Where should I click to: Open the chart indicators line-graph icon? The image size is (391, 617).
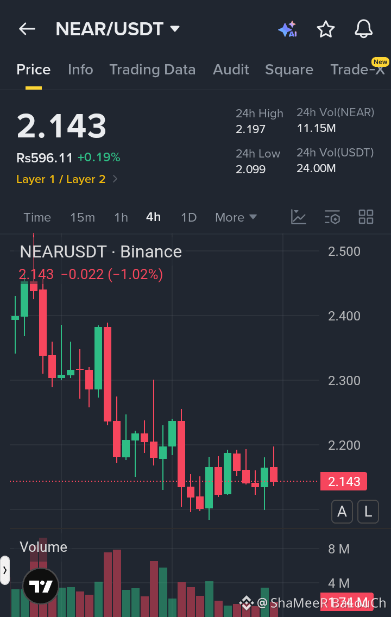click(299, 217)
